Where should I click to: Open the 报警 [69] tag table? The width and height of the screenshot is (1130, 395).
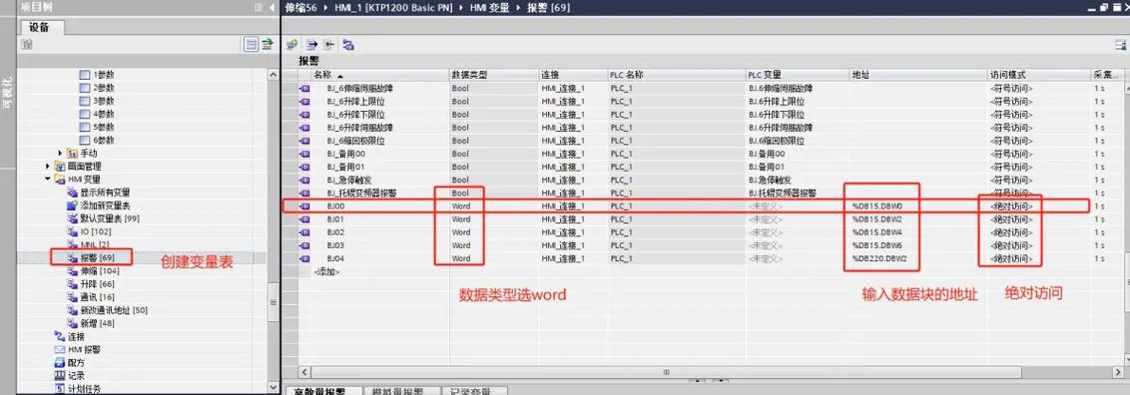pos(97,257)
